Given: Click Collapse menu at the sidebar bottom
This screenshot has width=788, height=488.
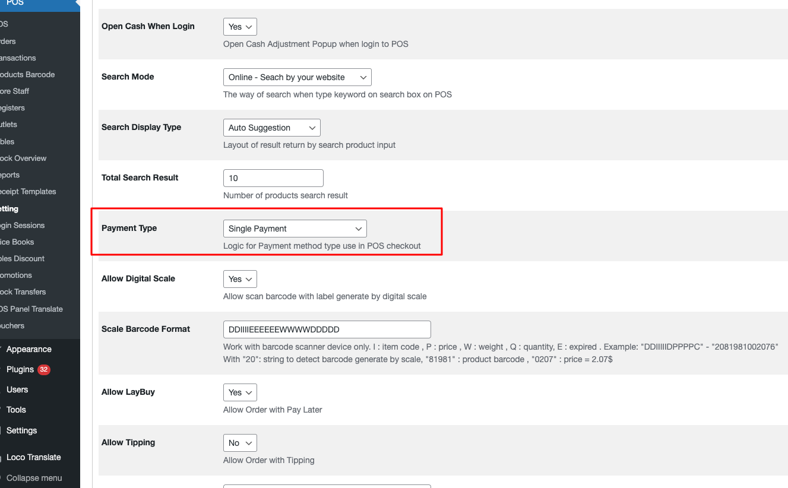Looking at the screenshot, I should (34, 478).
